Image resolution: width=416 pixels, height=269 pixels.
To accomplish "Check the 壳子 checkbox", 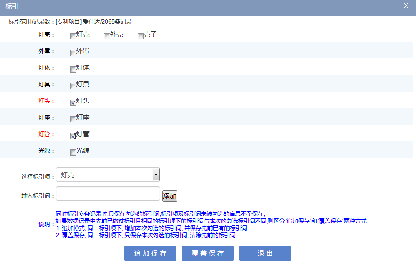I will 140,37.
